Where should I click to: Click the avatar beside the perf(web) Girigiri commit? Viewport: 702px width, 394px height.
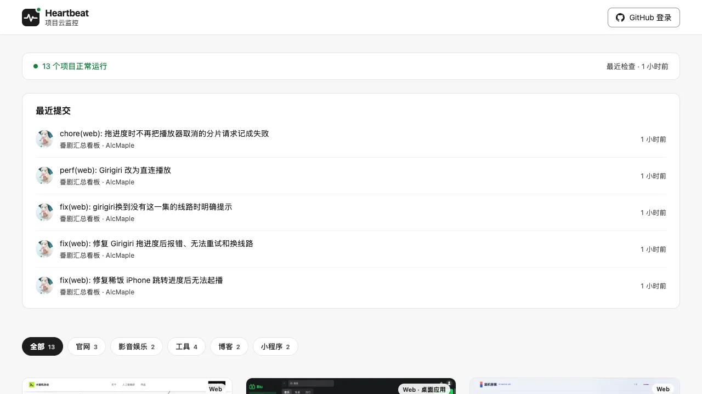[x=44, y=176]
